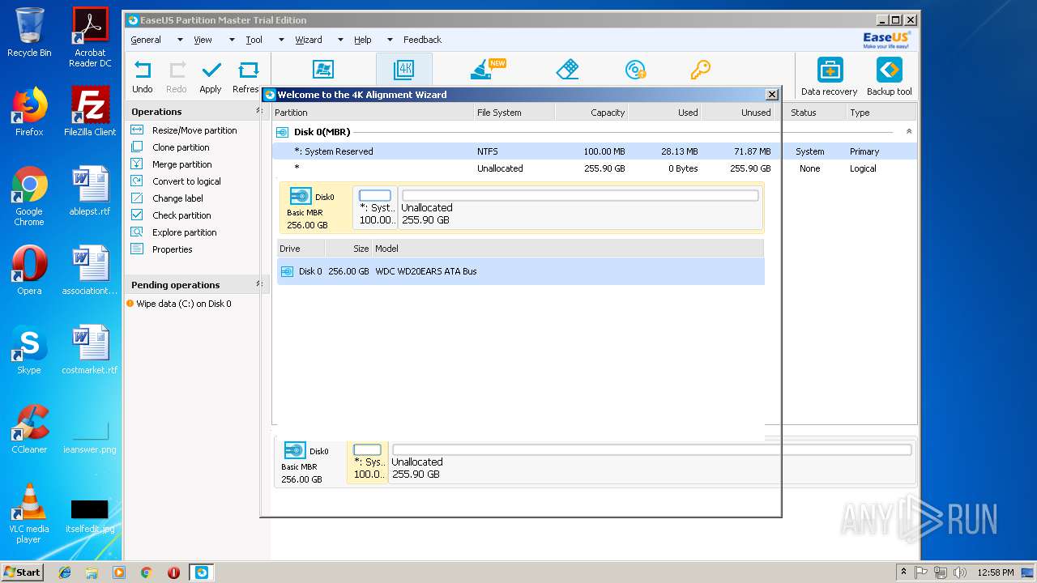Collapse the Operations panel

(259, 112)
